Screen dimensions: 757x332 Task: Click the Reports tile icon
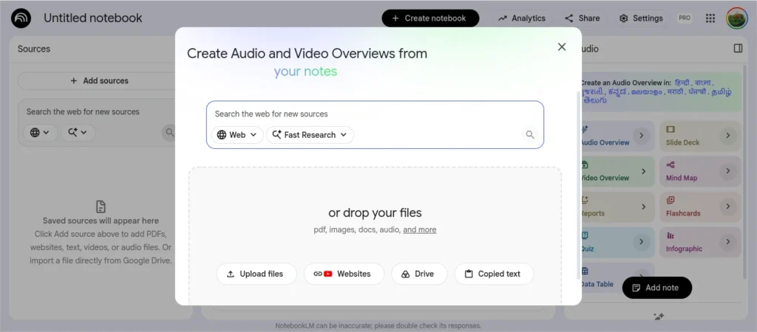[585, 200]
